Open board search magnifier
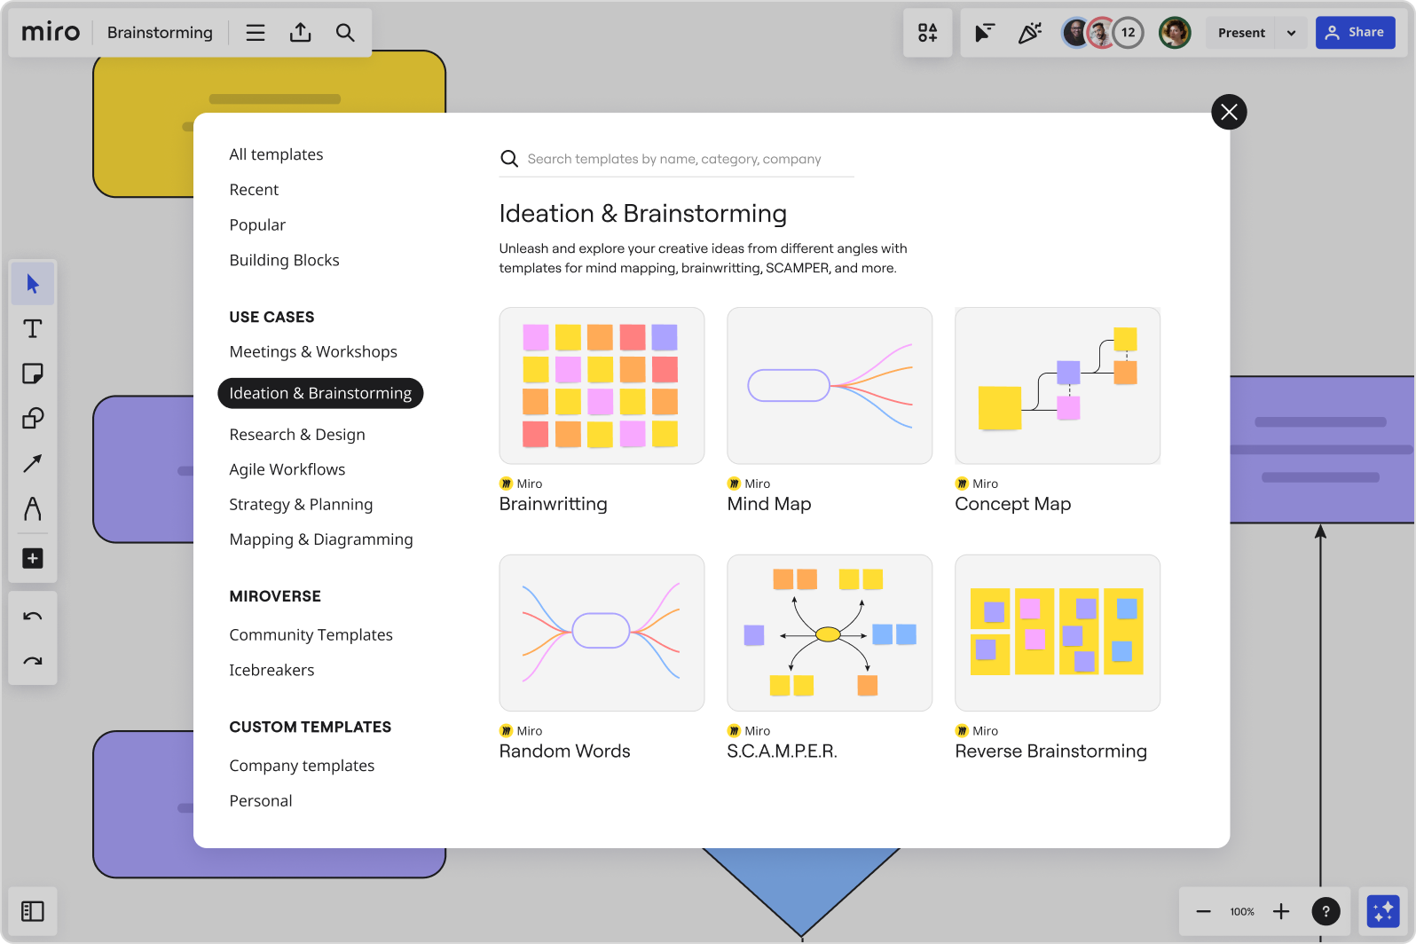This screenshot has height=944, width=1416. [345, 33]
